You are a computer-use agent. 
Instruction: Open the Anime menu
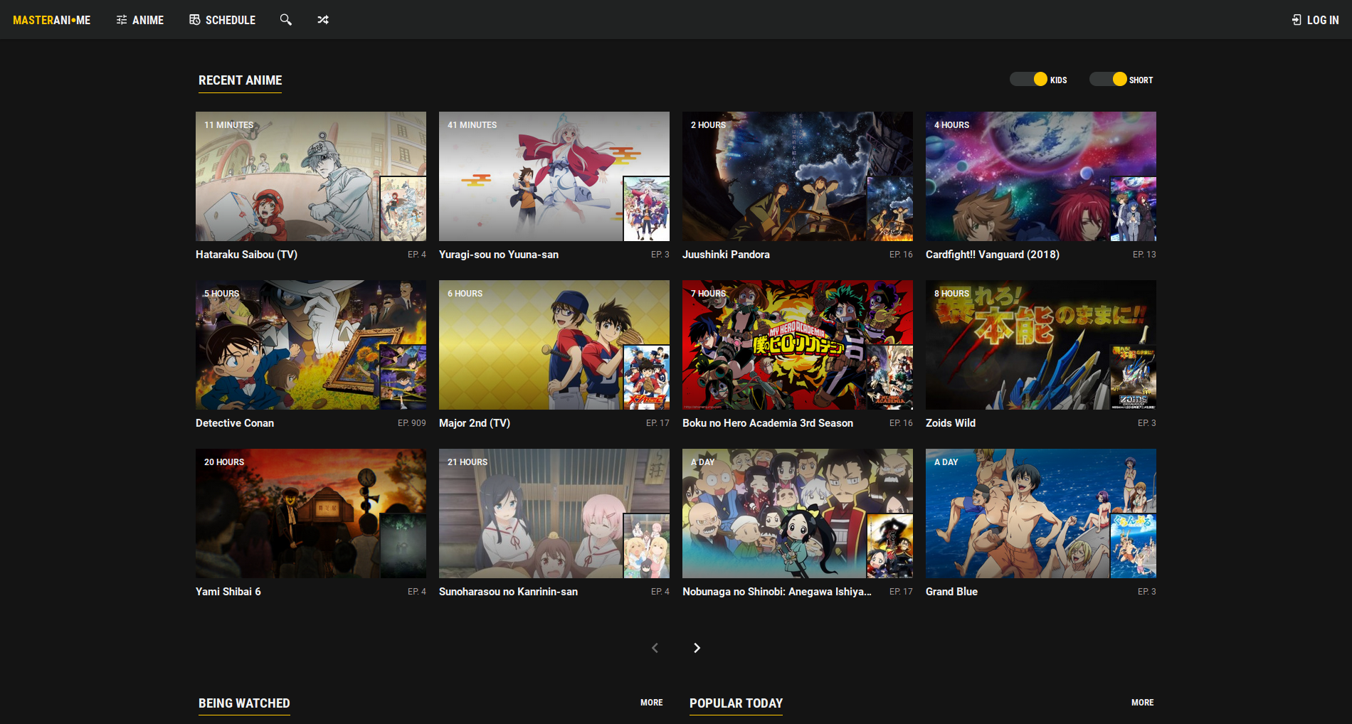140,20
